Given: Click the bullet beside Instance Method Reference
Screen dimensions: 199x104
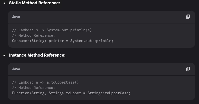Looking at the screenshot, I should coord(4,55).
